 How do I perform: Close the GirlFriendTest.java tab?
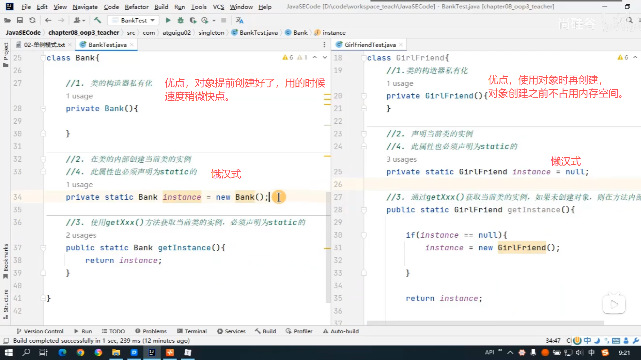401,45
